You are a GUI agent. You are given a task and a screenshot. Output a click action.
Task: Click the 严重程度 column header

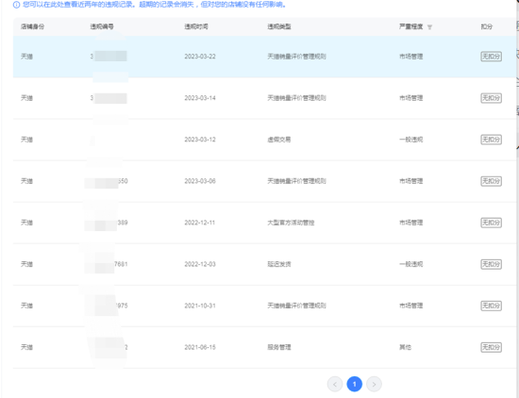coord(410,26)
